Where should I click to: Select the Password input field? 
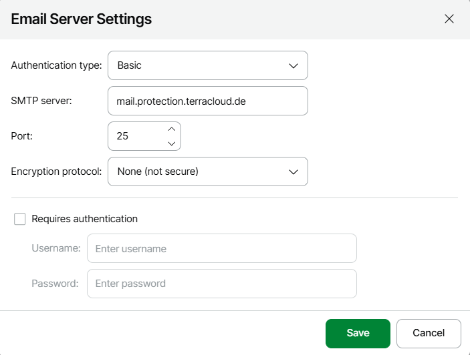221,284
